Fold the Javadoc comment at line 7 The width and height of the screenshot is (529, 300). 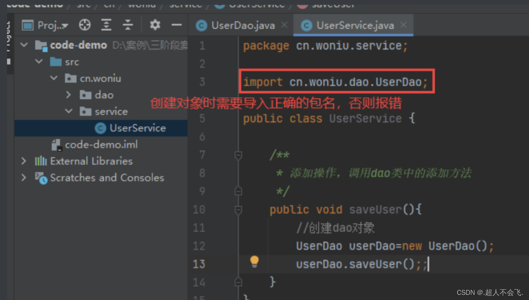(238, 155)
